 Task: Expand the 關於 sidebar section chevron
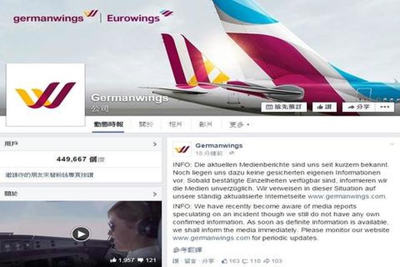tap(155, 194)
